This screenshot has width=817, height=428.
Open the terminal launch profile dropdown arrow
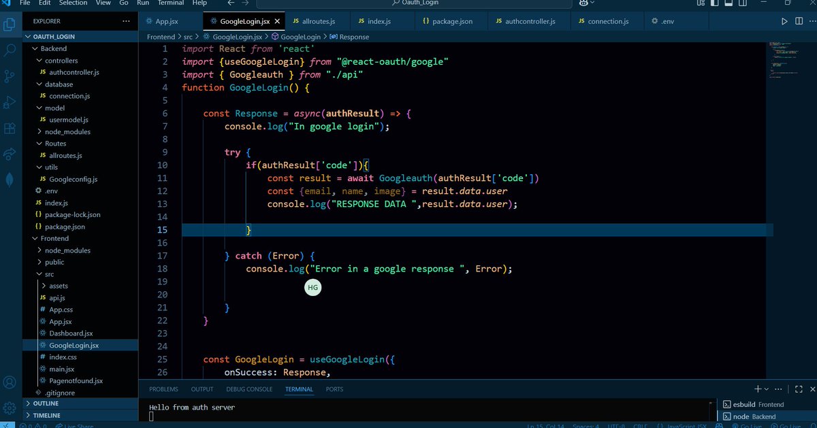pyautogui.click(x=767, y=389)
